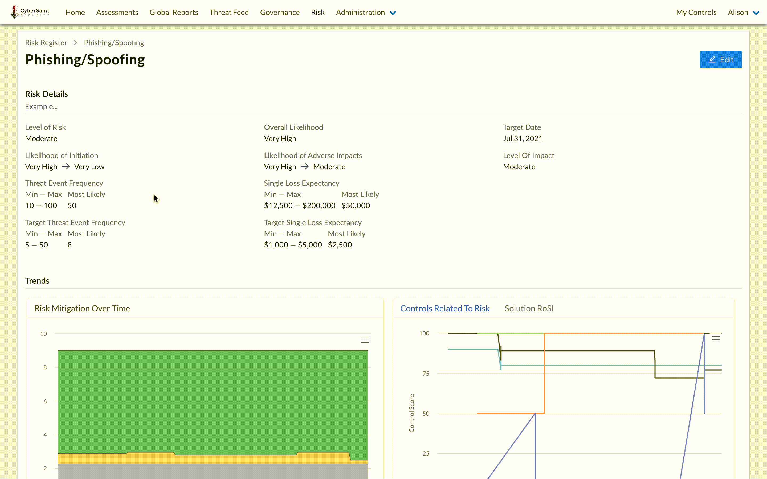The height and width of the screenshot is (479, 767).
Task: Click Target Threat most likely value 8
Action: 70,245
